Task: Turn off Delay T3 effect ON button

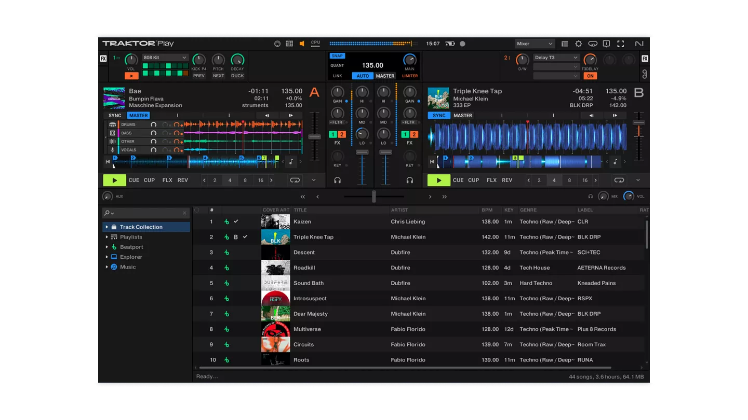Action: pos(590,76)
